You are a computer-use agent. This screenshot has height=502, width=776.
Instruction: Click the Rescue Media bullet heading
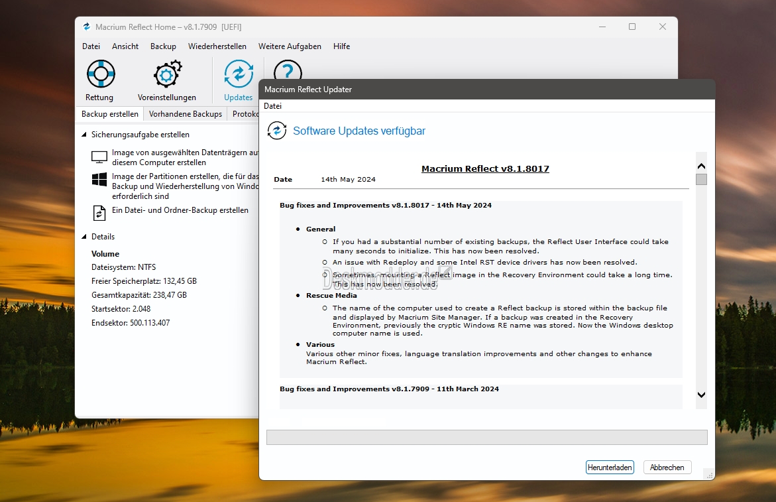click(x=331, y=295)
